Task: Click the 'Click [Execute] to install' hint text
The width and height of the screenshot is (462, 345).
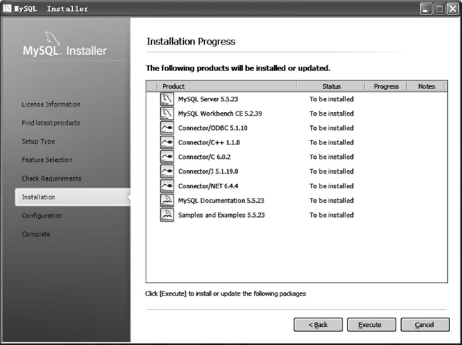Action: click(x=225, y=294)
